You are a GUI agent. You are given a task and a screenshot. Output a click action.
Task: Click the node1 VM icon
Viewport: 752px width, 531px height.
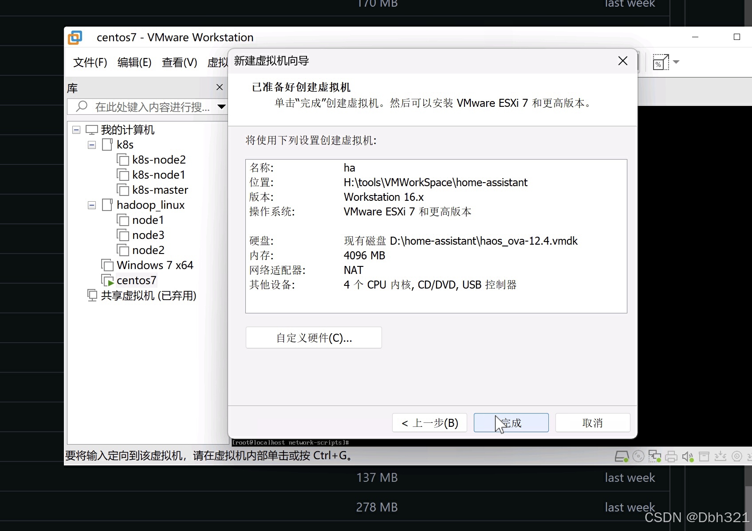pyautogui.click(x=123, y=220)
